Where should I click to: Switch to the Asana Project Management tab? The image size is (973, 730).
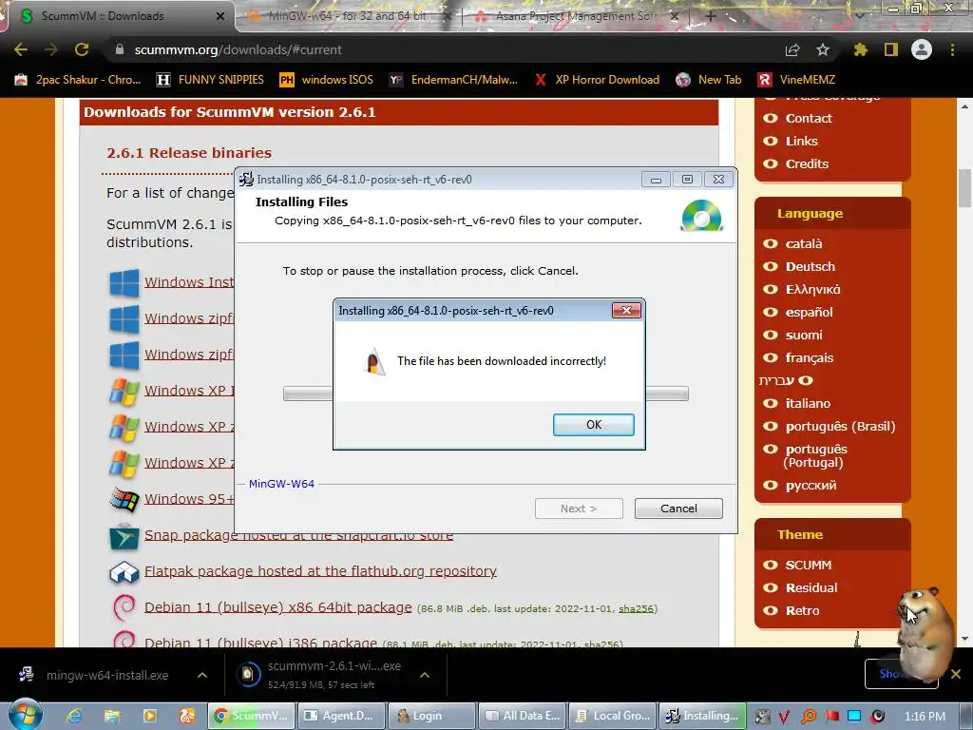click(x=576, y=16)
